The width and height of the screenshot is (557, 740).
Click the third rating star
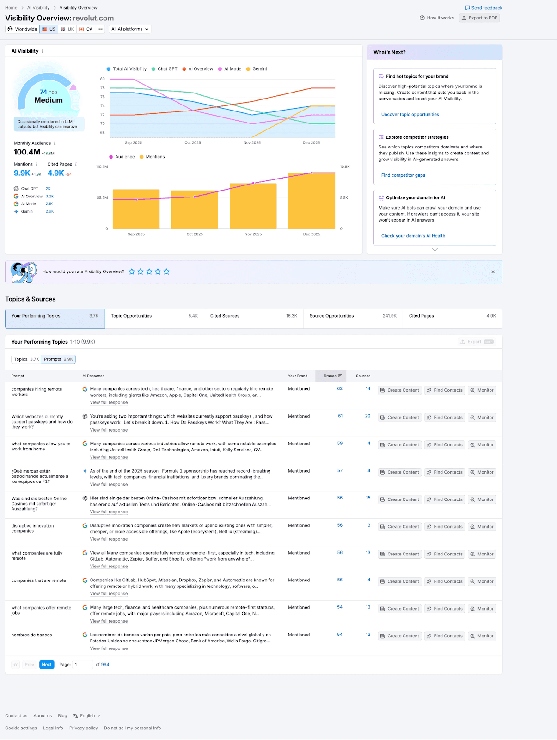[x=149, y=271]
